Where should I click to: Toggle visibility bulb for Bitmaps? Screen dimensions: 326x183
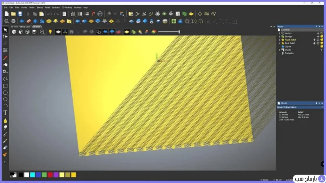tap(322, 37)
